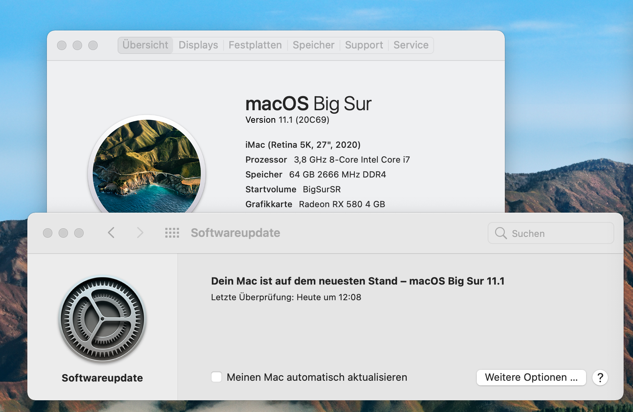This screenshot has width=633, height=412.
Task: Click the Version 11.1 (20C69) text
Action: pyautogui.click(x=287, y=120)
